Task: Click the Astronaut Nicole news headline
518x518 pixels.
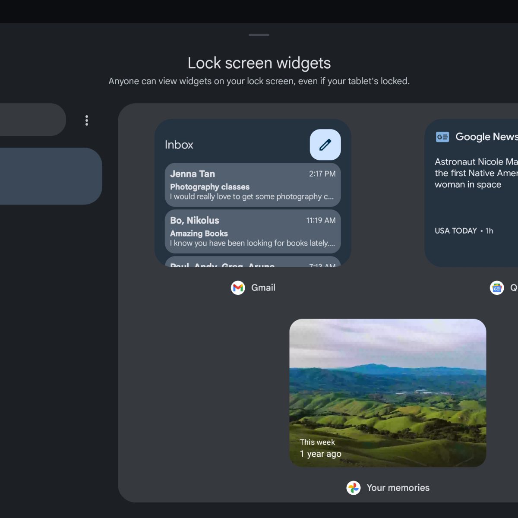Action: point(475,173)
